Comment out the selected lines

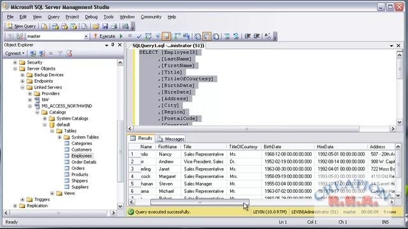click(227, 36)
